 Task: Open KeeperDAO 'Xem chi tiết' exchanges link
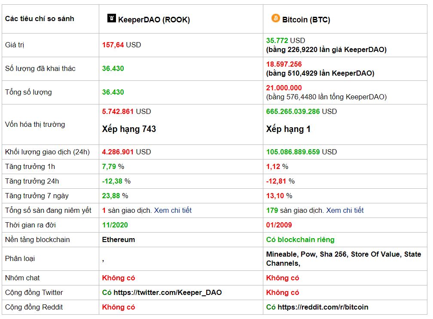(173, 210)
